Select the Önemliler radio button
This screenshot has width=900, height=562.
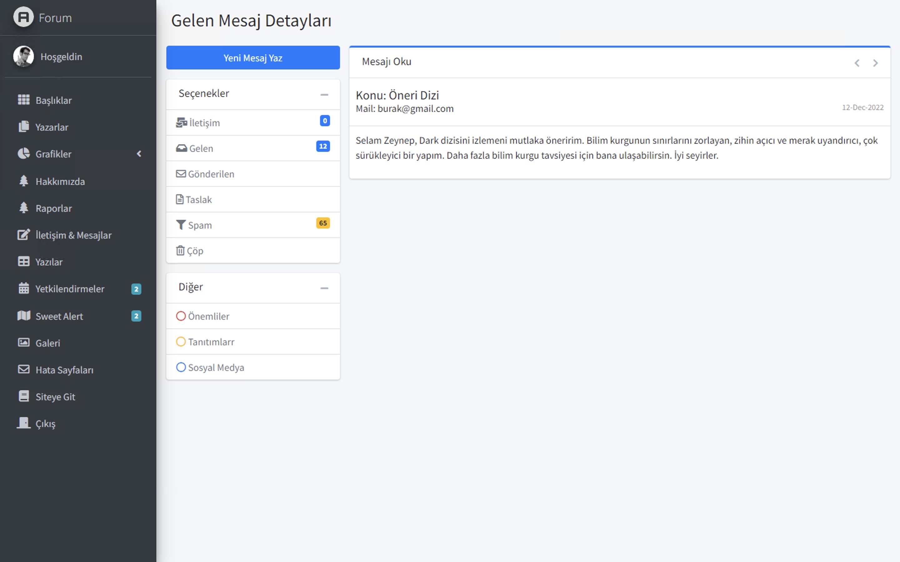pos(181,316)
